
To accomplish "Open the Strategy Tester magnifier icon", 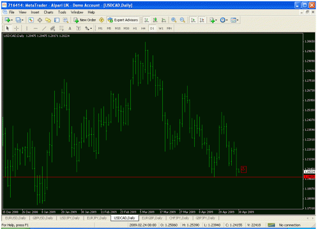I will (x=65, y=20).
